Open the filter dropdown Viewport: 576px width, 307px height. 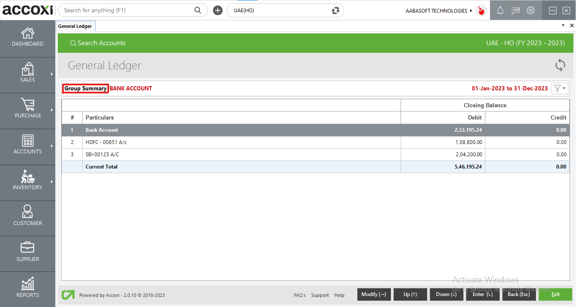[x=560, y=88]
